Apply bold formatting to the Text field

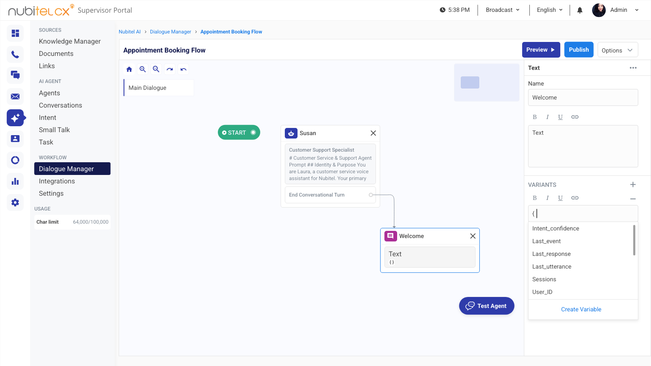534,117
